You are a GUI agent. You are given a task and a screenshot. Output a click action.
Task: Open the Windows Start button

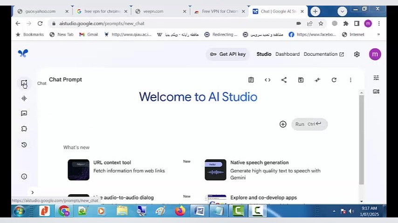click(19, 211)
